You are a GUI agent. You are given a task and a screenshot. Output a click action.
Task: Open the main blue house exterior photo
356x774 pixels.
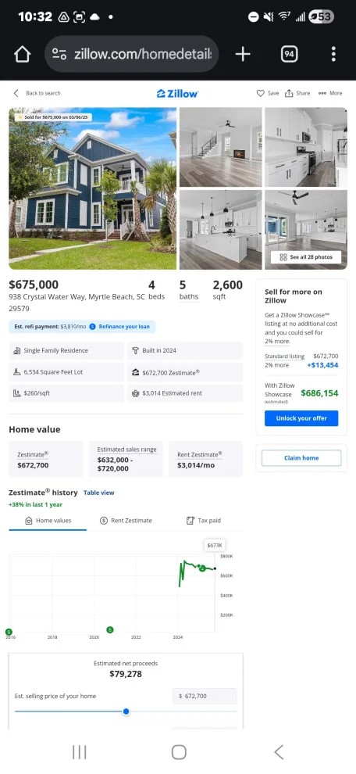[x=93, y=188]
